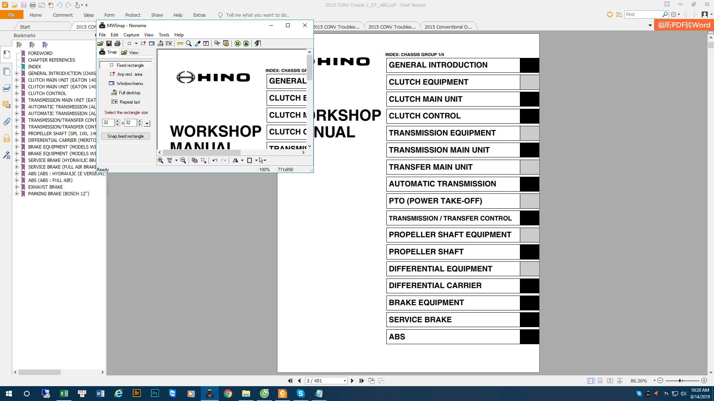The height and width of the screenshot is (401, 714).
Task: Select Fixed rectangle snap mode
Action: coord(126,65)
